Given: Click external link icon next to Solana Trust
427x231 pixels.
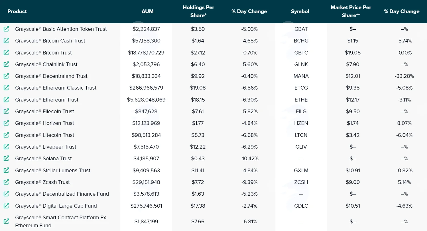Looking at the screenshot, I should (6, 158).
